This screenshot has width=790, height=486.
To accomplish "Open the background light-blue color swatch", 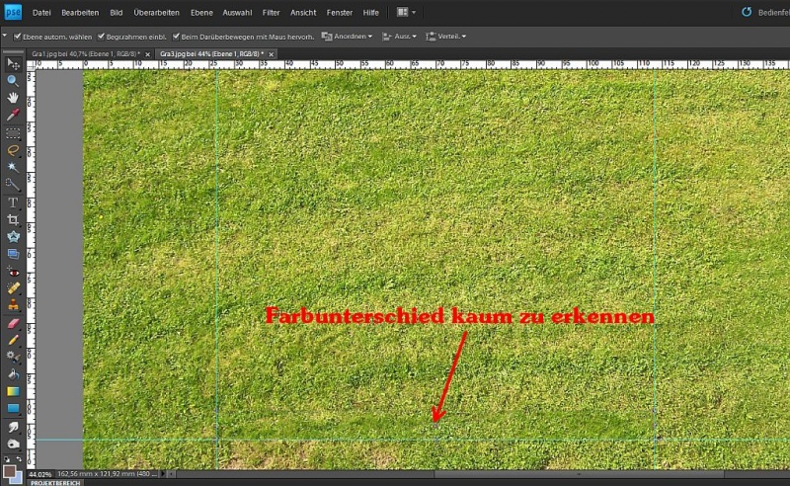I will point(18,478).
